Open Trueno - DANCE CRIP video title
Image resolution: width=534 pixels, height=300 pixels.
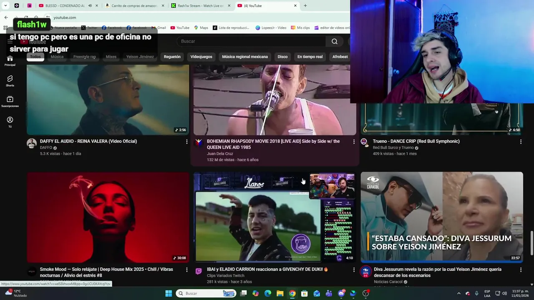coord(416,141)
